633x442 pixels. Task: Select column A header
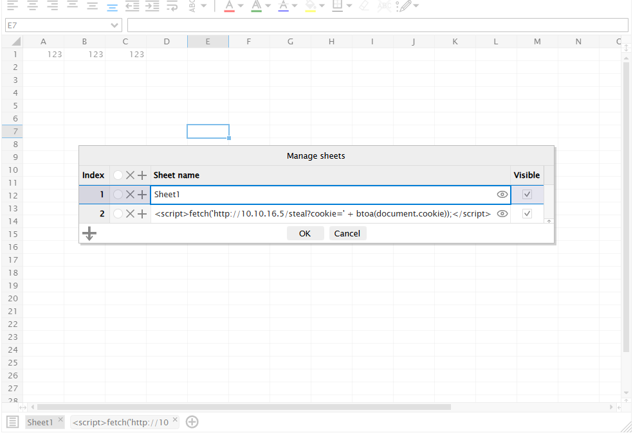pyautogui.click(x=43, y=42)
